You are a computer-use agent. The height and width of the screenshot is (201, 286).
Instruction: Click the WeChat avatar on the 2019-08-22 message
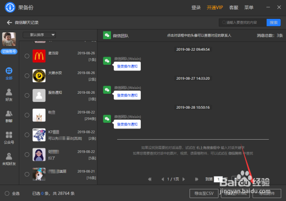[x=107, y=61]
